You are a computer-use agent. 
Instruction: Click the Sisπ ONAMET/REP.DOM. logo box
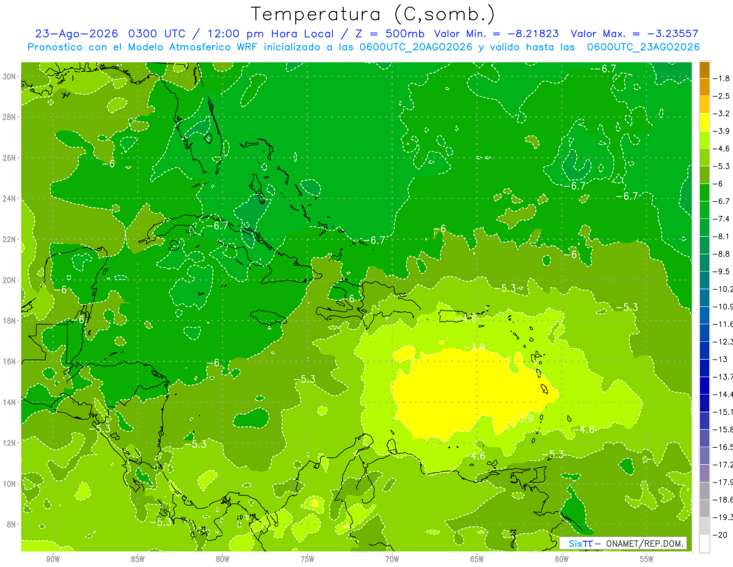click(622, 543)
